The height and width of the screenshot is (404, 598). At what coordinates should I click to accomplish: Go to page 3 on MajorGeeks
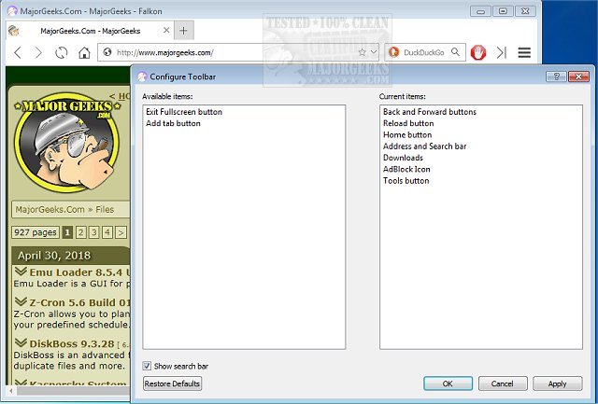click(93, 232)
